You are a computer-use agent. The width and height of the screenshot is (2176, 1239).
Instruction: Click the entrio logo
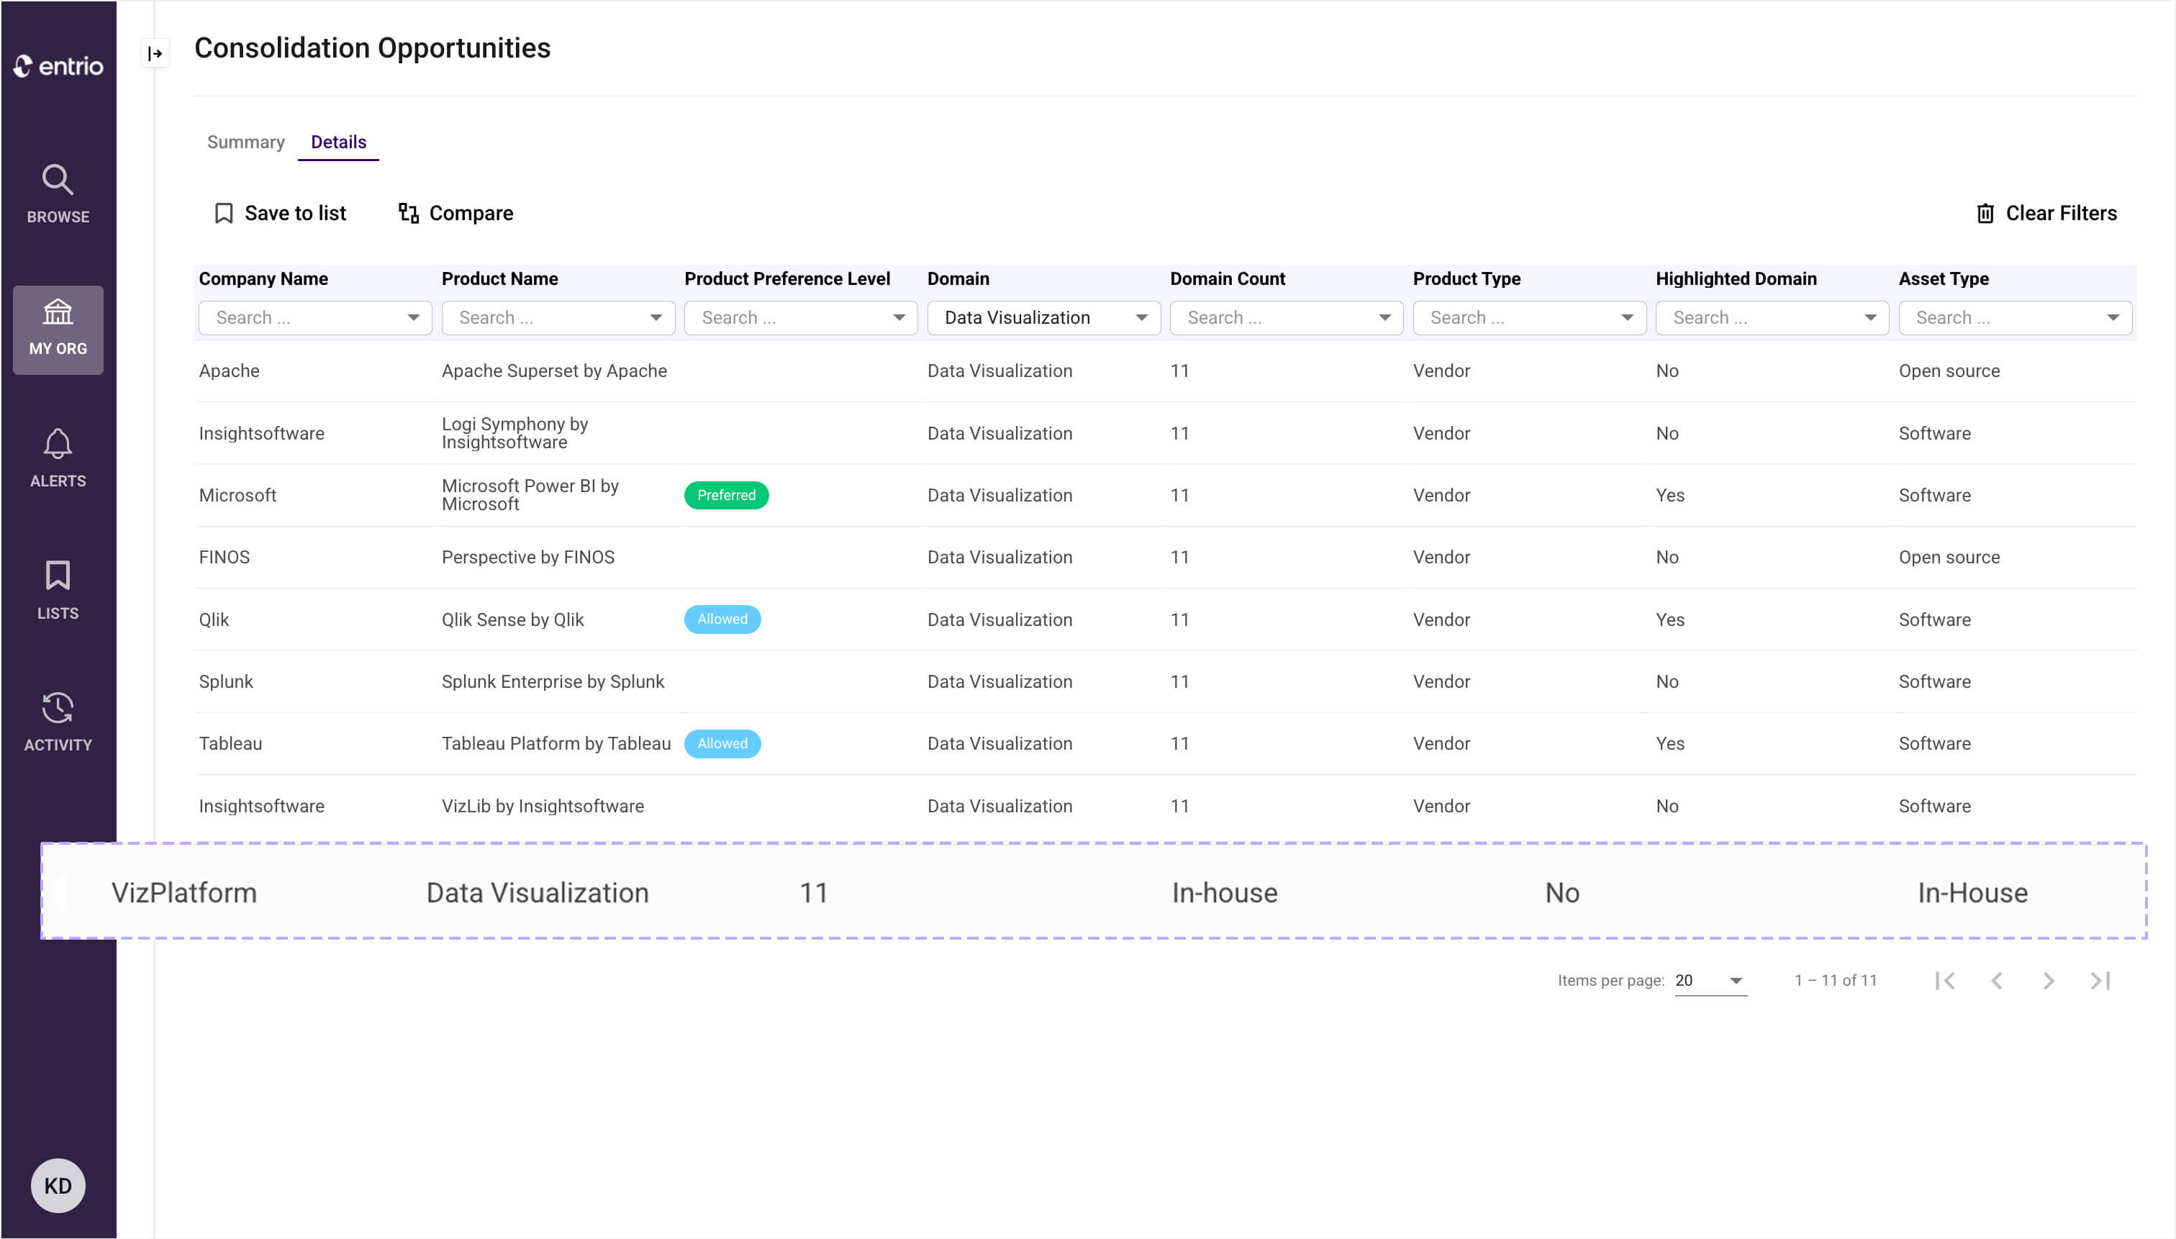pyautogui.click(x=58, y=65)
